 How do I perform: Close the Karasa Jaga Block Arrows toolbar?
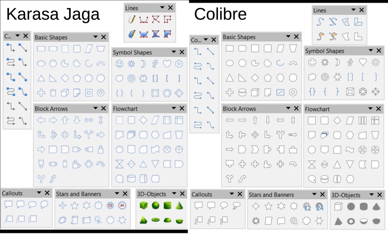point(103,109)
